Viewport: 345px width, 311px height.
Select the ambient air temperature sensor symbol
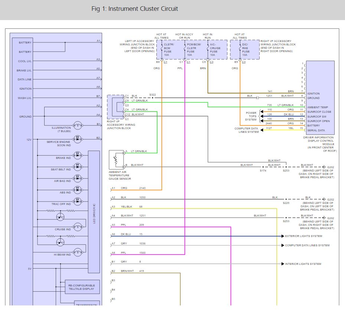coord(115,160)
